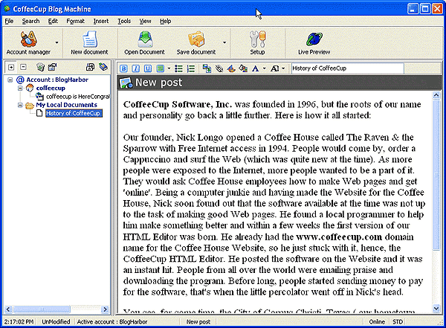Open the Format menu

point(75,21)
